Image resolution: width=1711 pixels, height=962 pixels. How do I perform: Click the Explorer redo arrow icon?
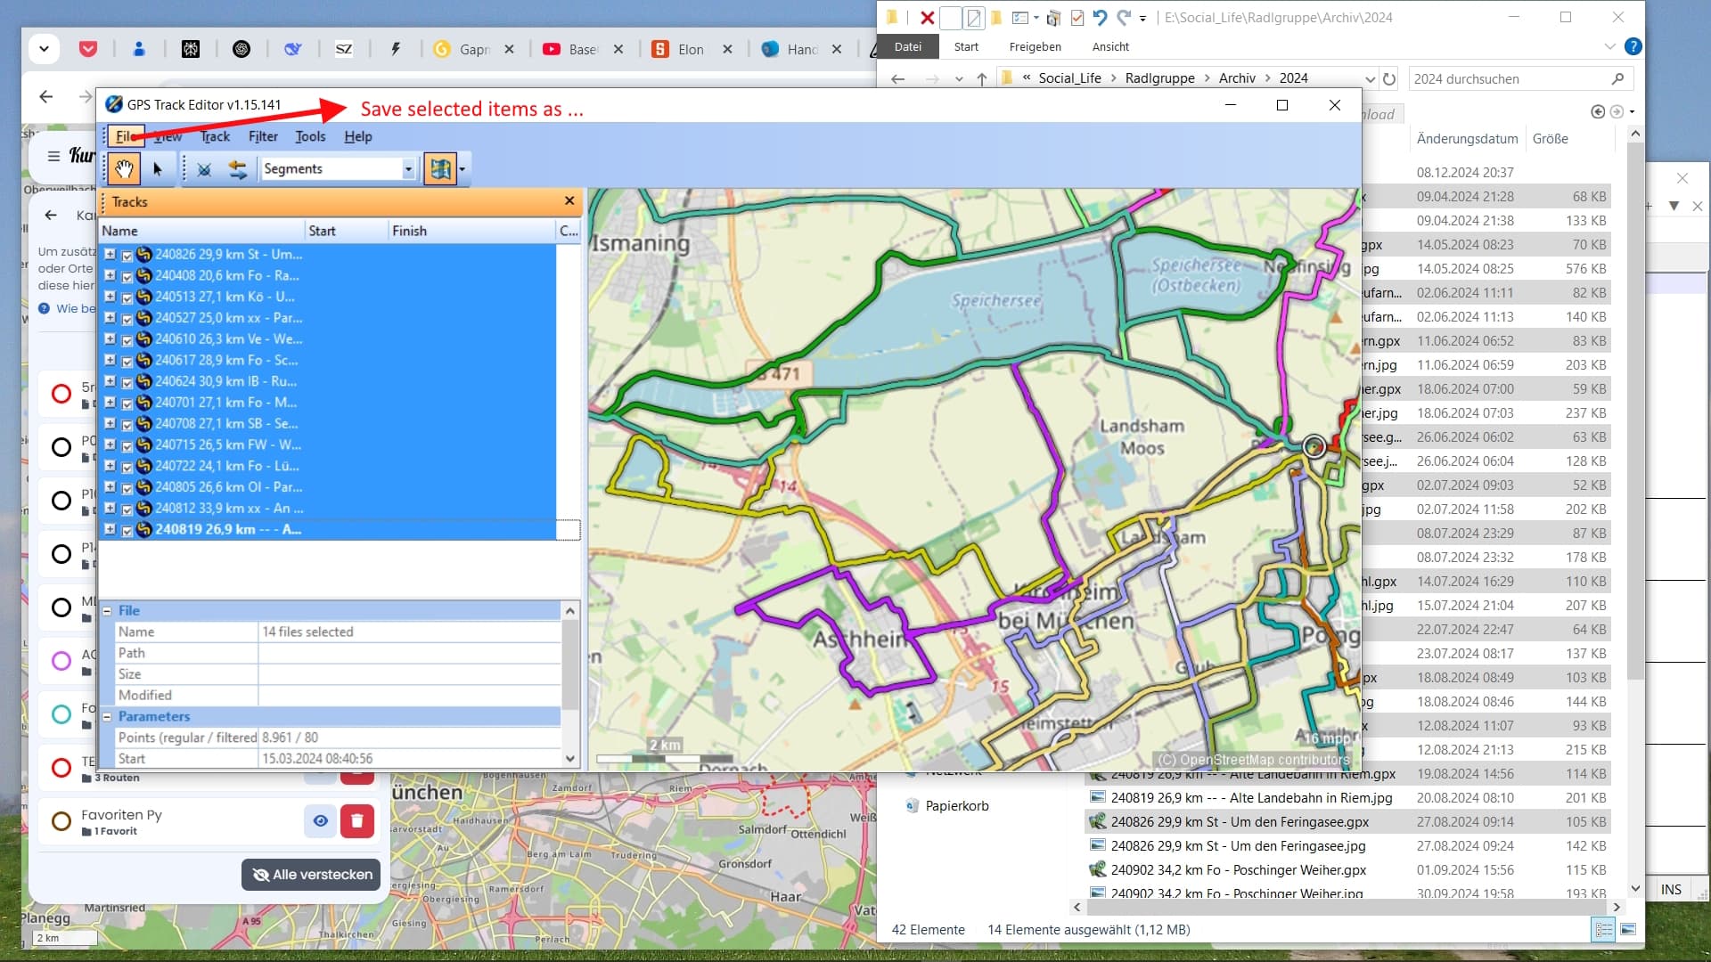pos(1123,17)
